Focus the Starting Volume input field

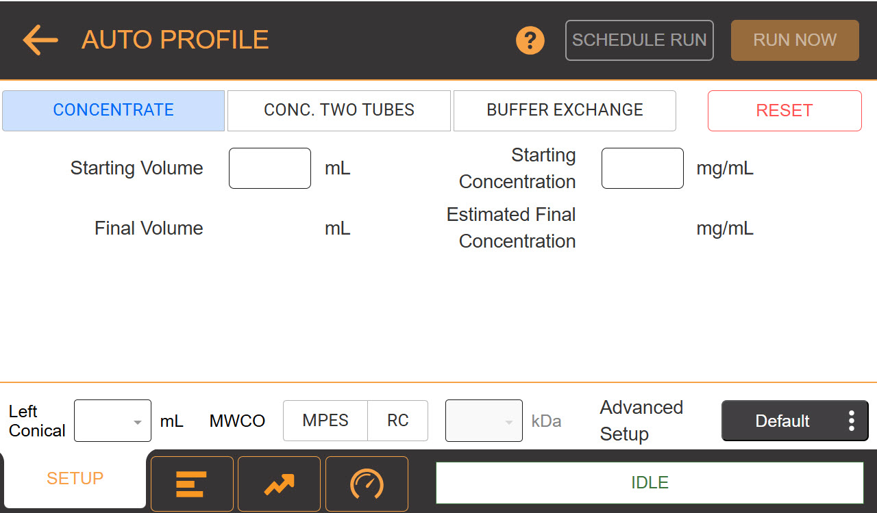point(270,168)
